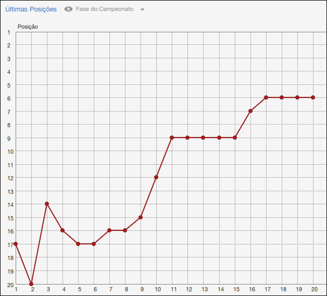327x296 pixels.
Task: Expand the Fase do Campeonato dropdown arrow
Action: pos(143,10)
